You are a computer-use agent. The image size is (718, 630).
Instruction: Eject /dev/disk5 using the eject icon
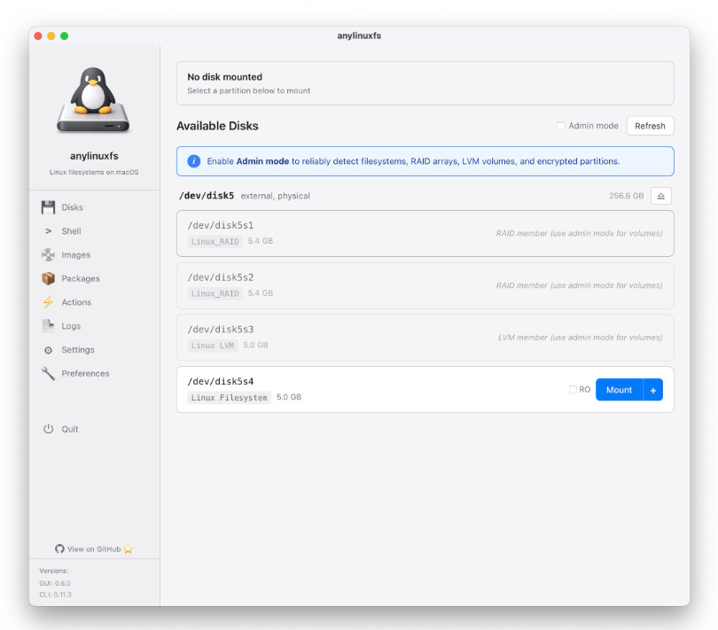[660, 196]
